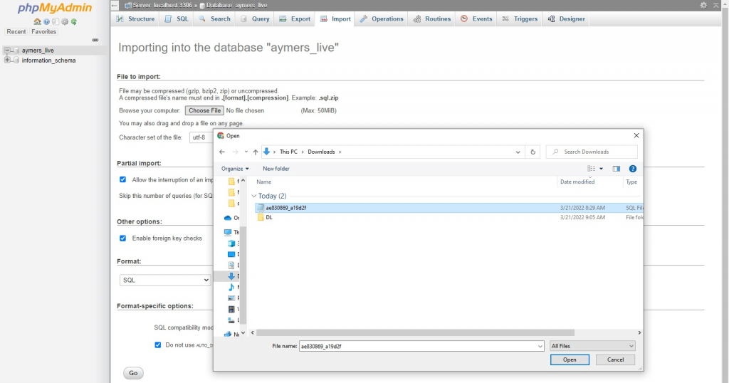The width and height of the screenshot is (729, 383).
Task: Uncheck Allow the interruption of an import
Action: point(123,180)
